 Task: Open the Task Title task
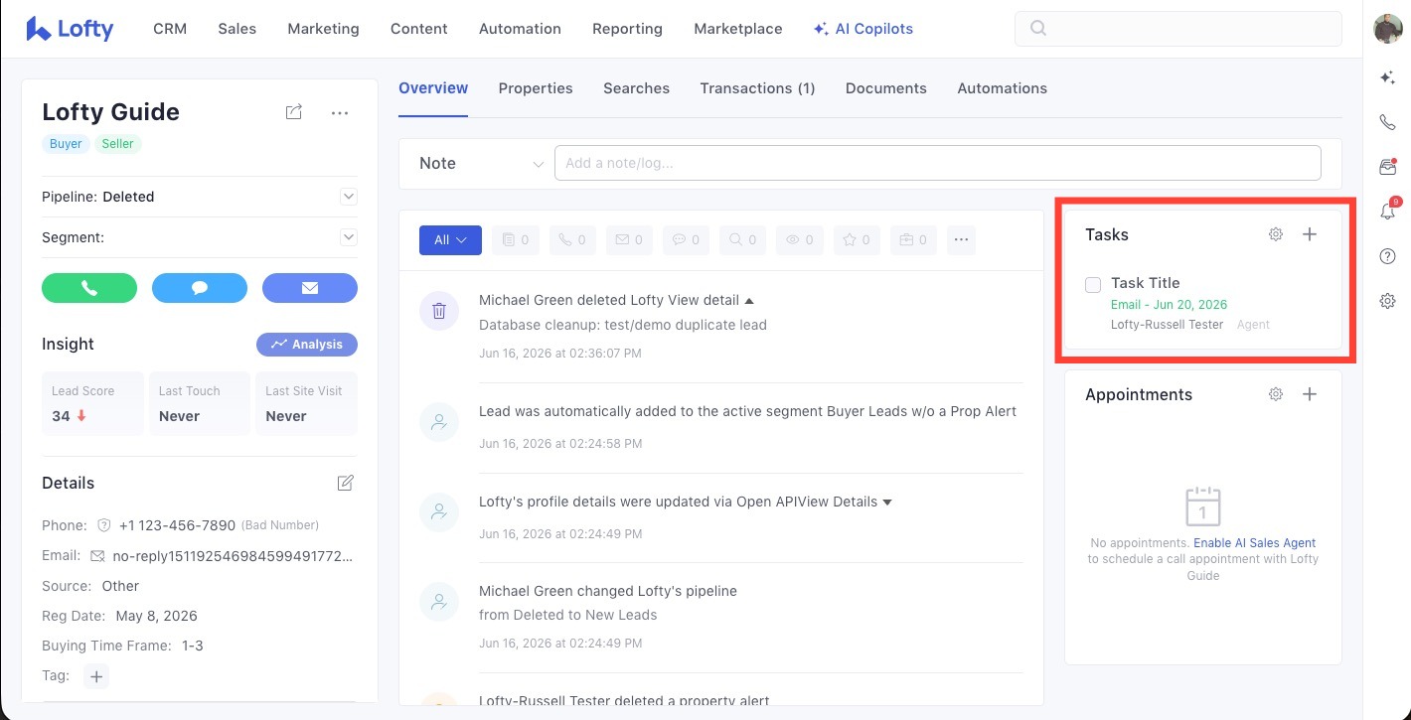click(x=1146, y=283)
